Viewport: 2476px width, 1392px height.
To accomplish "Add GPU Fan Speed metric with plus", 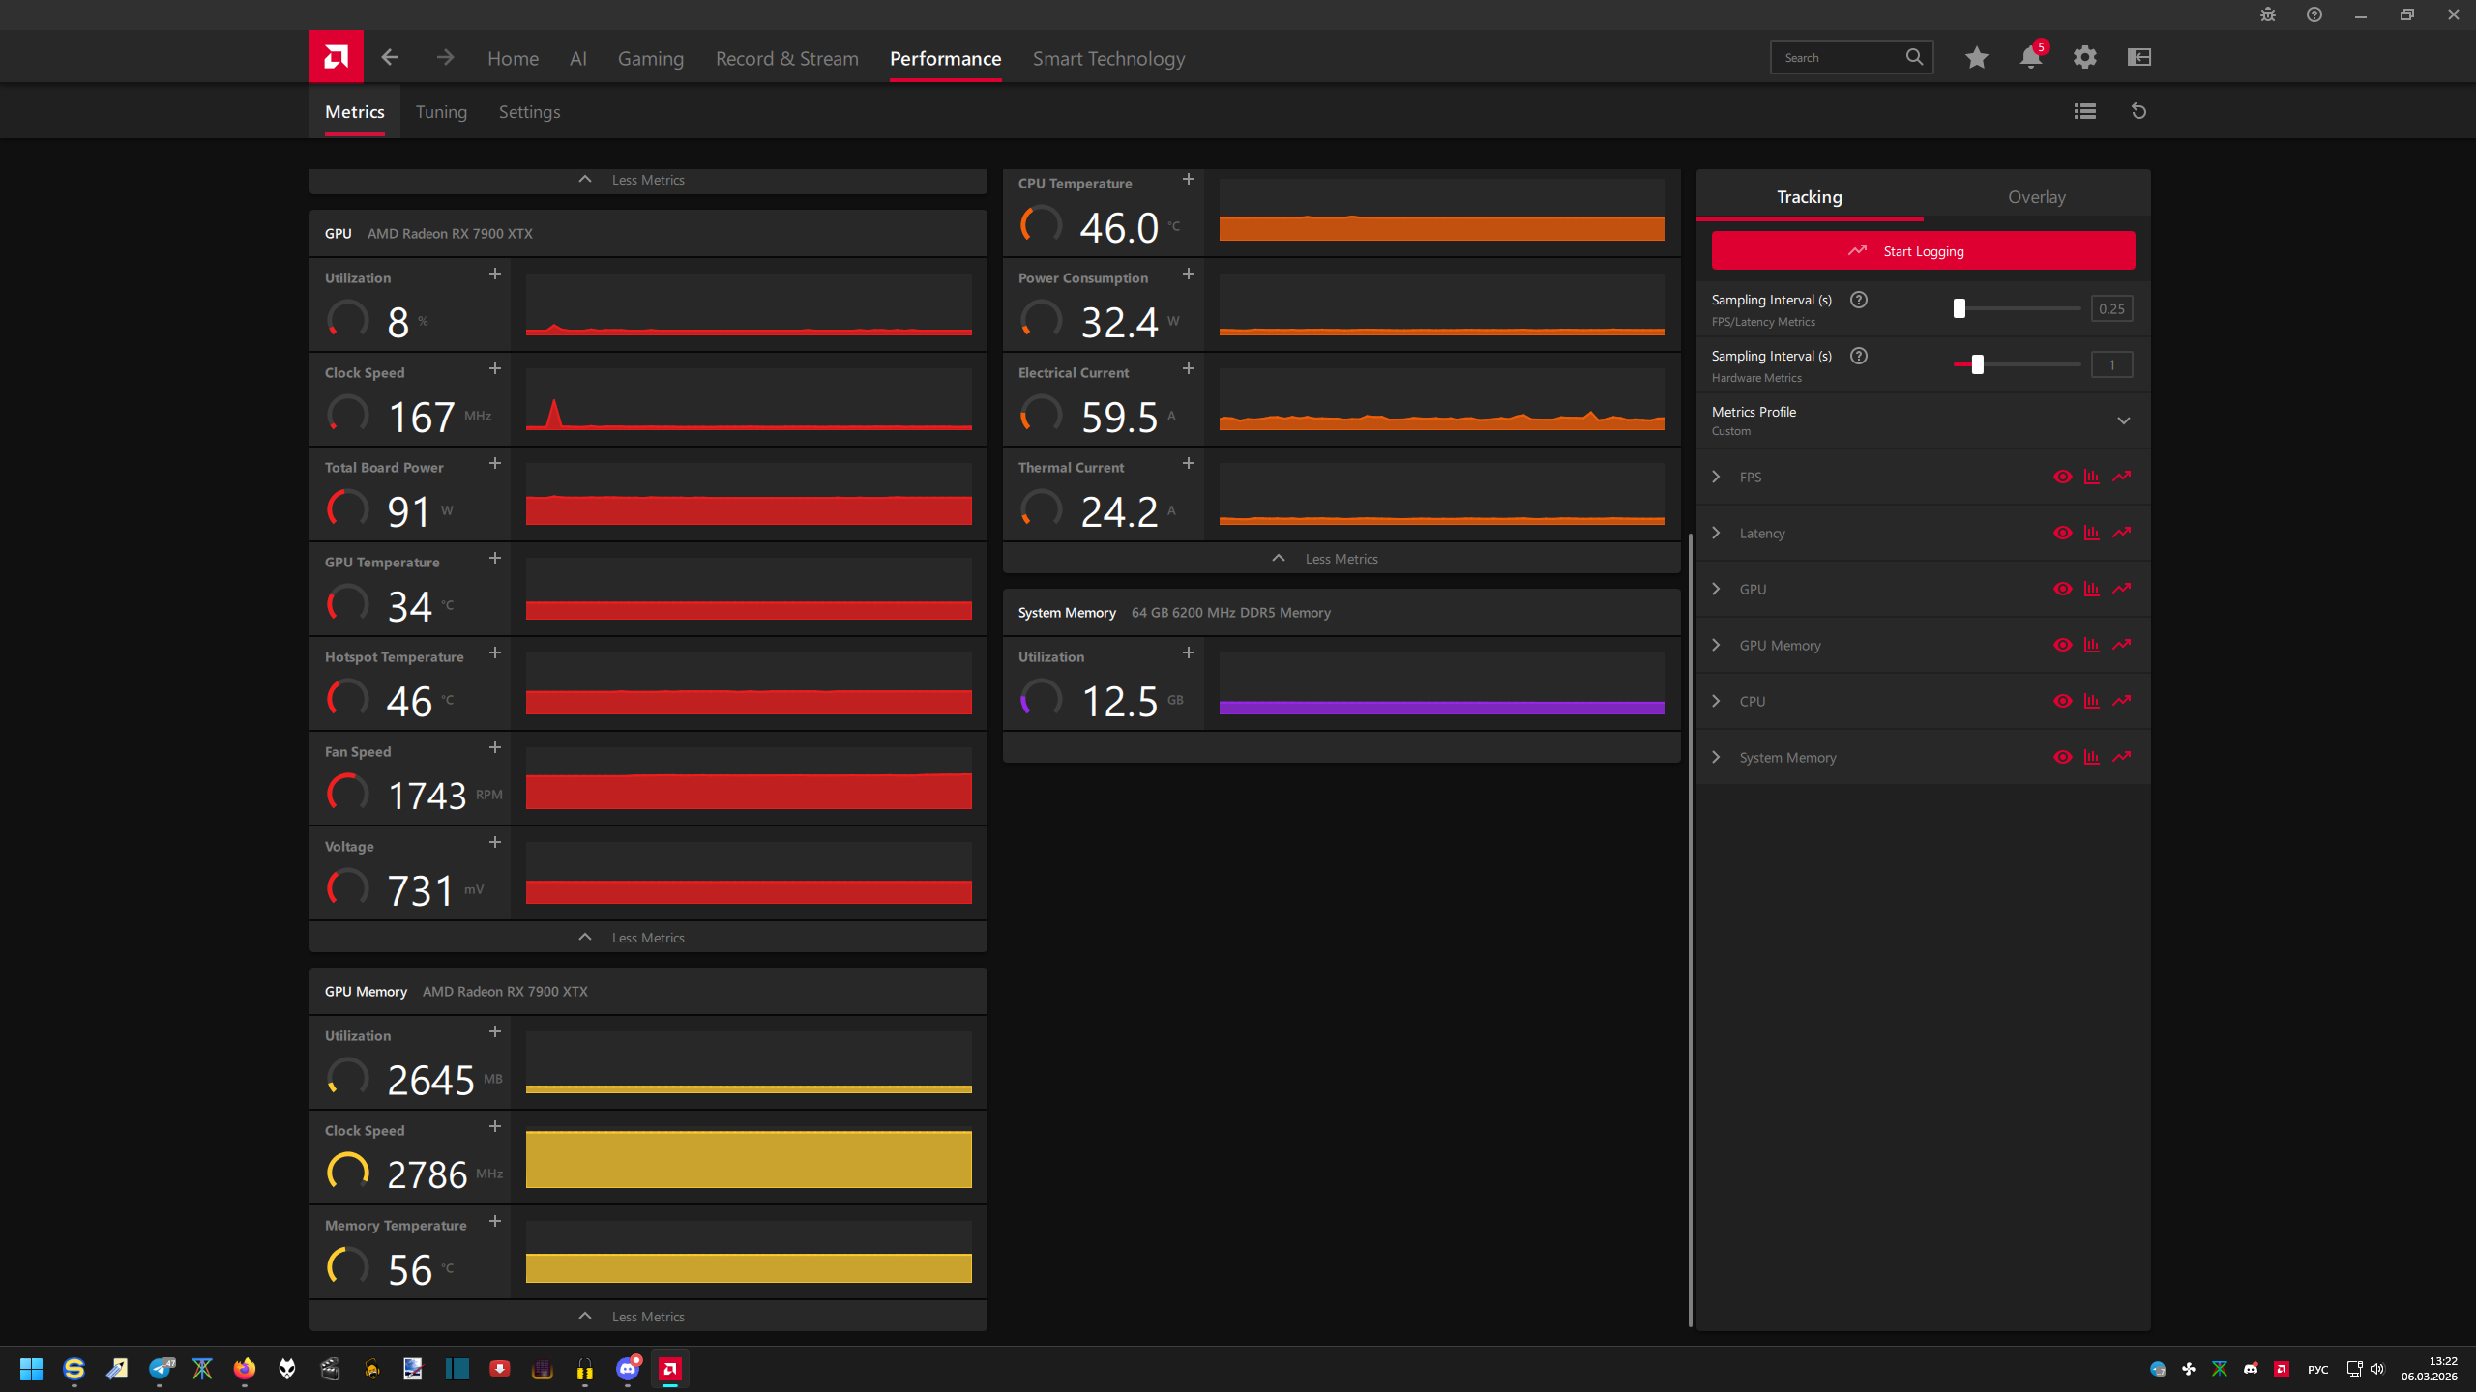I will pos(494,748).
